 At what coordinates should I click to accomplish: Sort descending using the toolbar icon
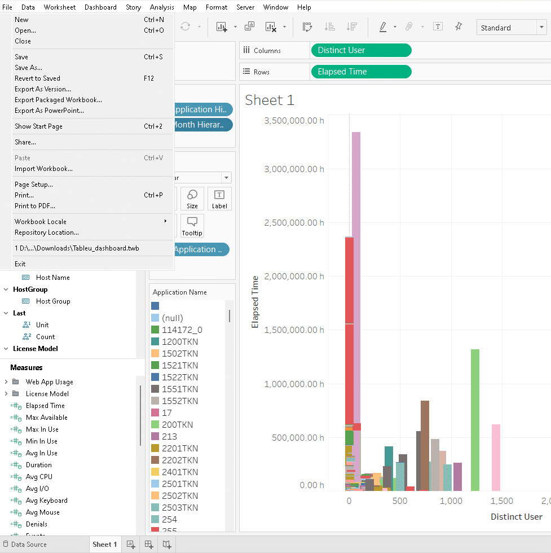[352, 27]
